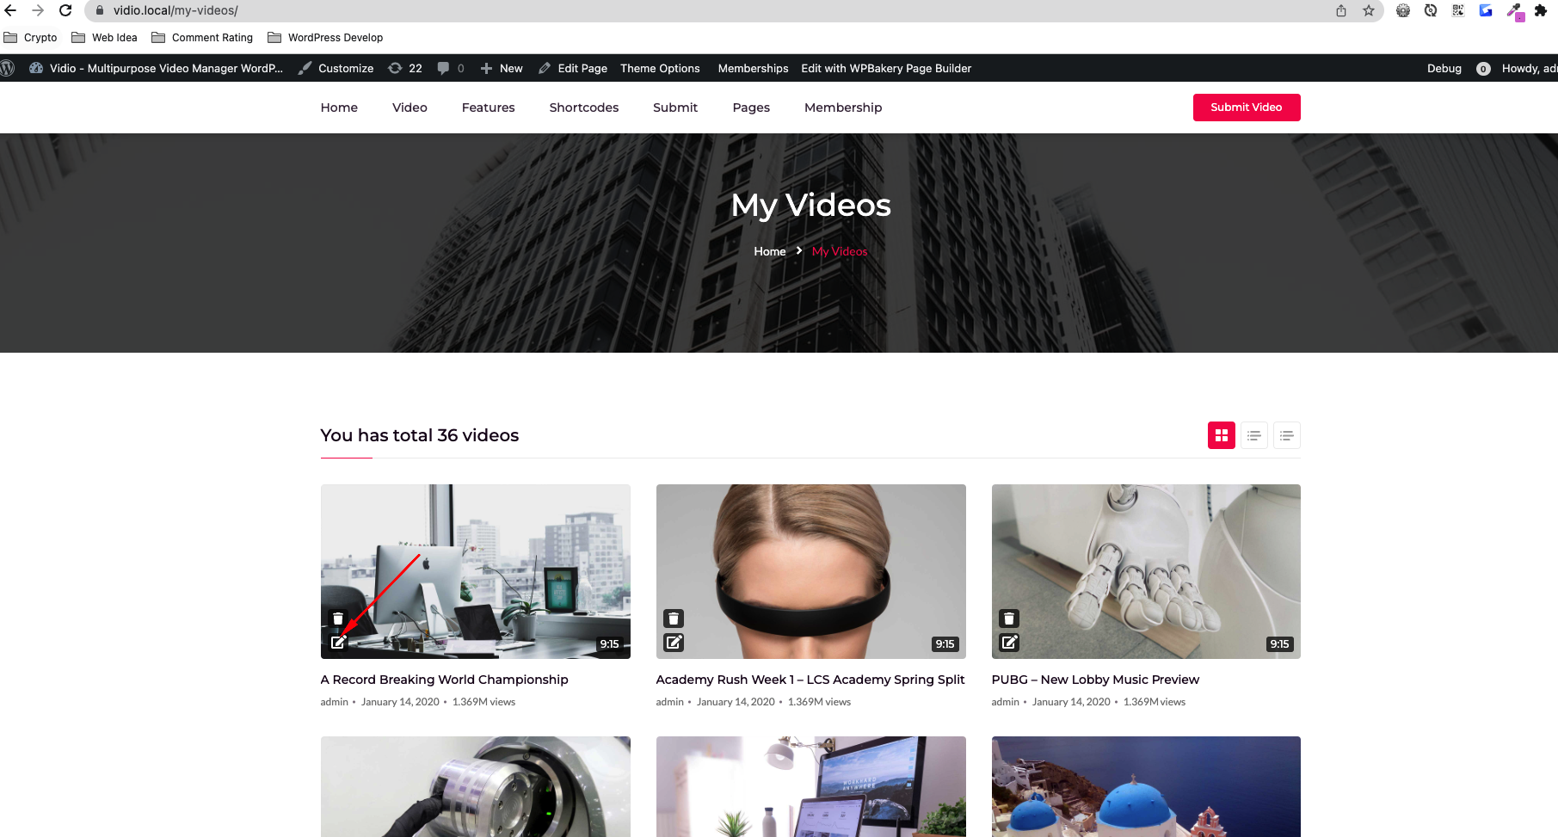
Task: Click Edit Page in admin bar
Action: click(573, 68)
